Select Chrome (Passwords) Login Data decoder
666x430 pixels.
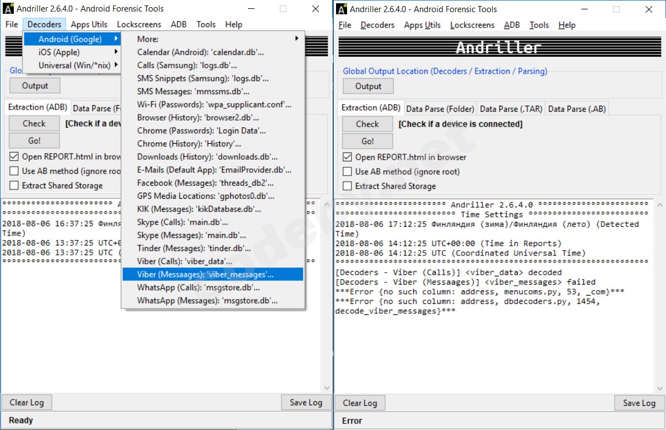[x=213, y=130]
